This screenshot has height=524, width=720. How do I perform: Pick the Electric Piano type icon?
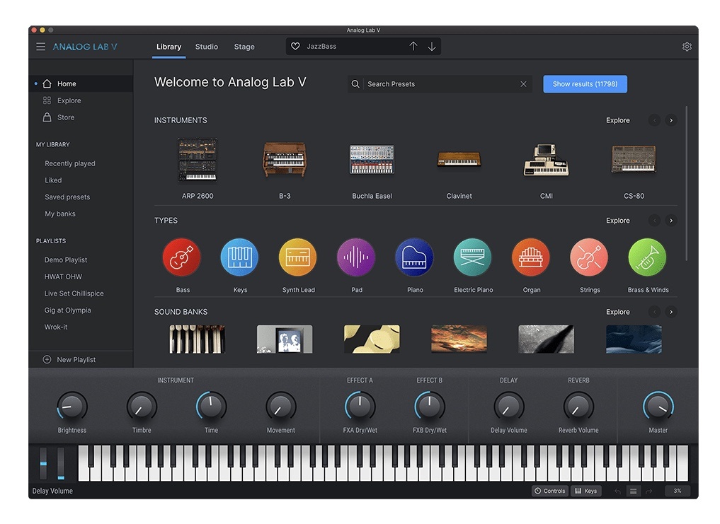tap(473, 257)
